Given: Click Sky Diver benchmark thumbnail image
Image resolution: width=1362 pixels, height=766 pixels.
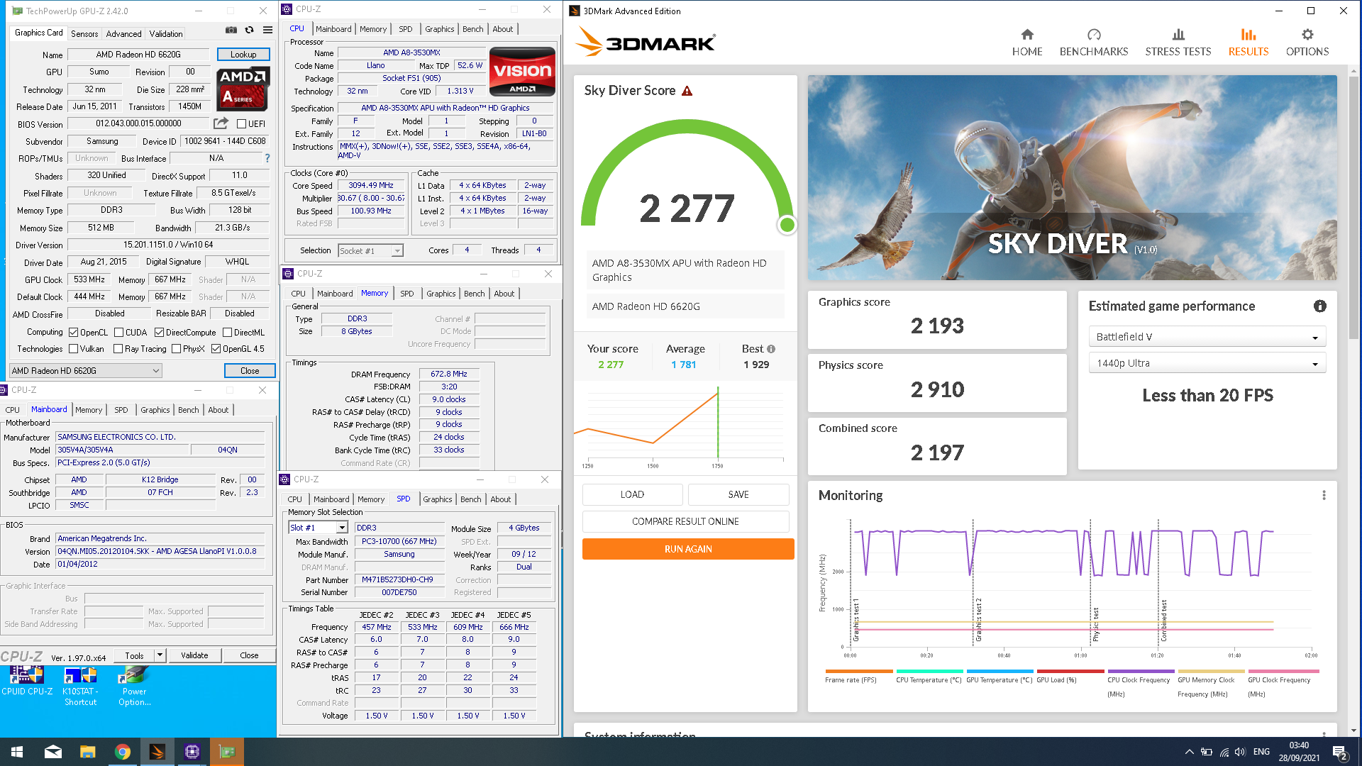Looking at the screenshot, I should pos(1072,177).
